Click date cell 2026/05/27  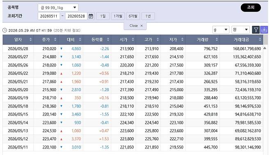point(18,57)
